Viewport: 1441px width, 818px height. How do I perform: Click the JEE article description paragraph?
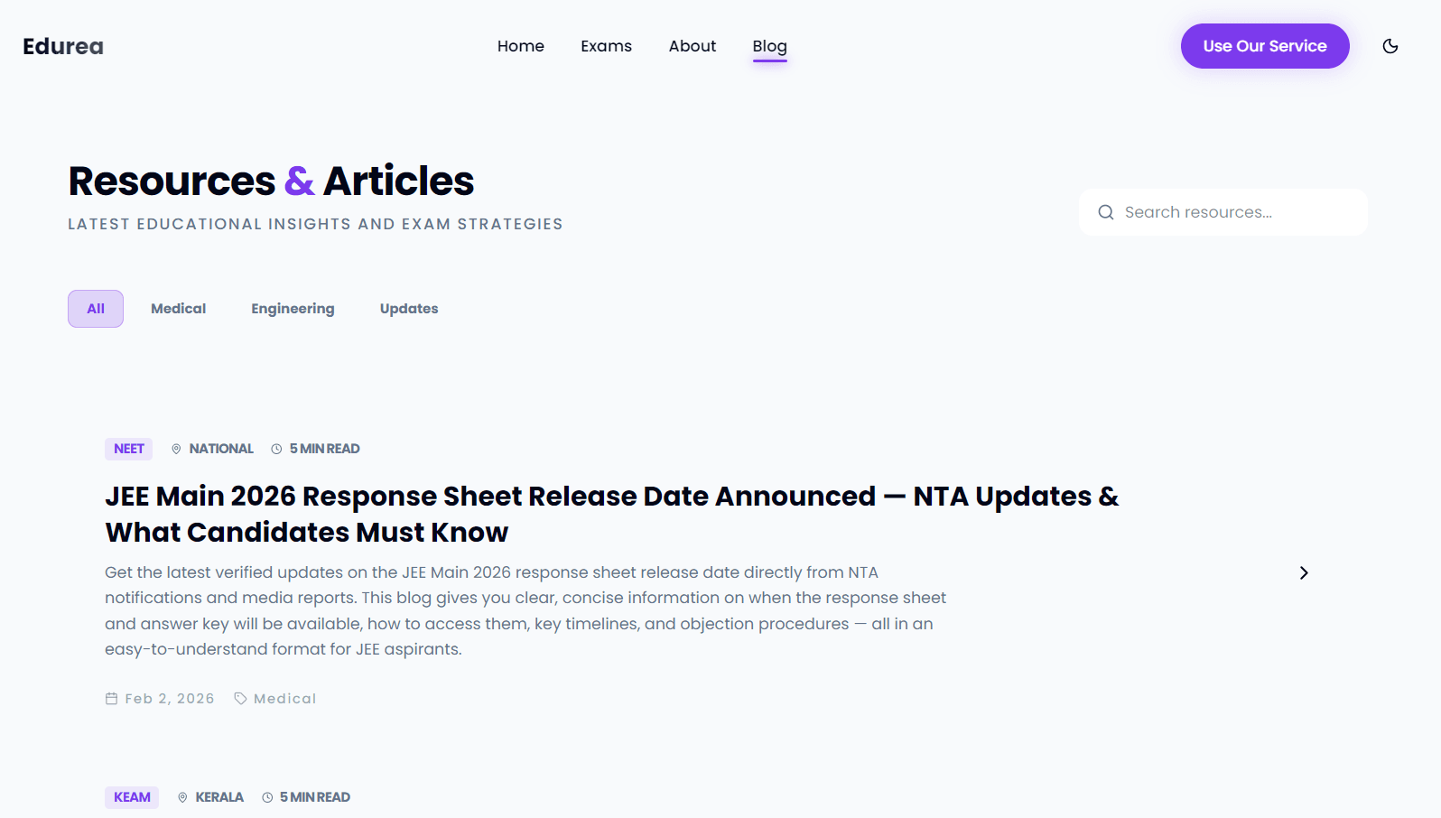[525, 610]
